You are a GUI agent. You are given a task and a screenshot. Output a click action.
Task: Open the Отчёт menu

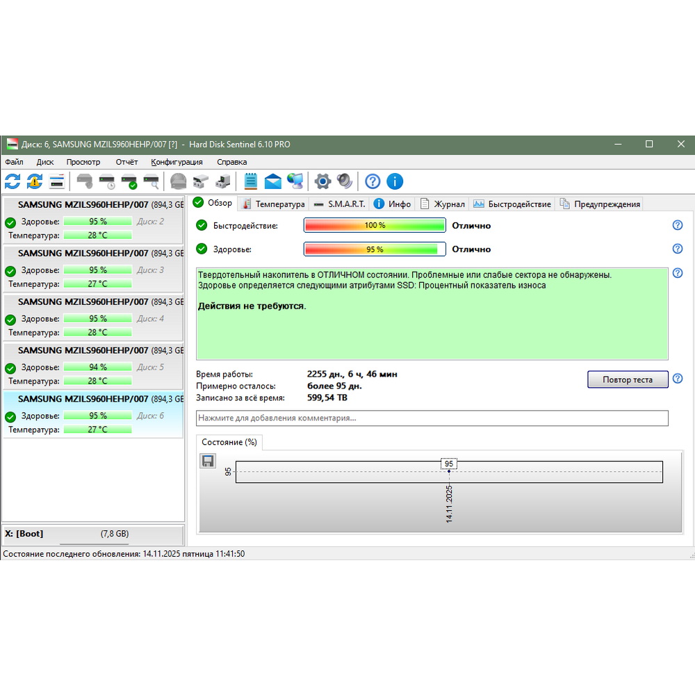(x=126, y=162)
